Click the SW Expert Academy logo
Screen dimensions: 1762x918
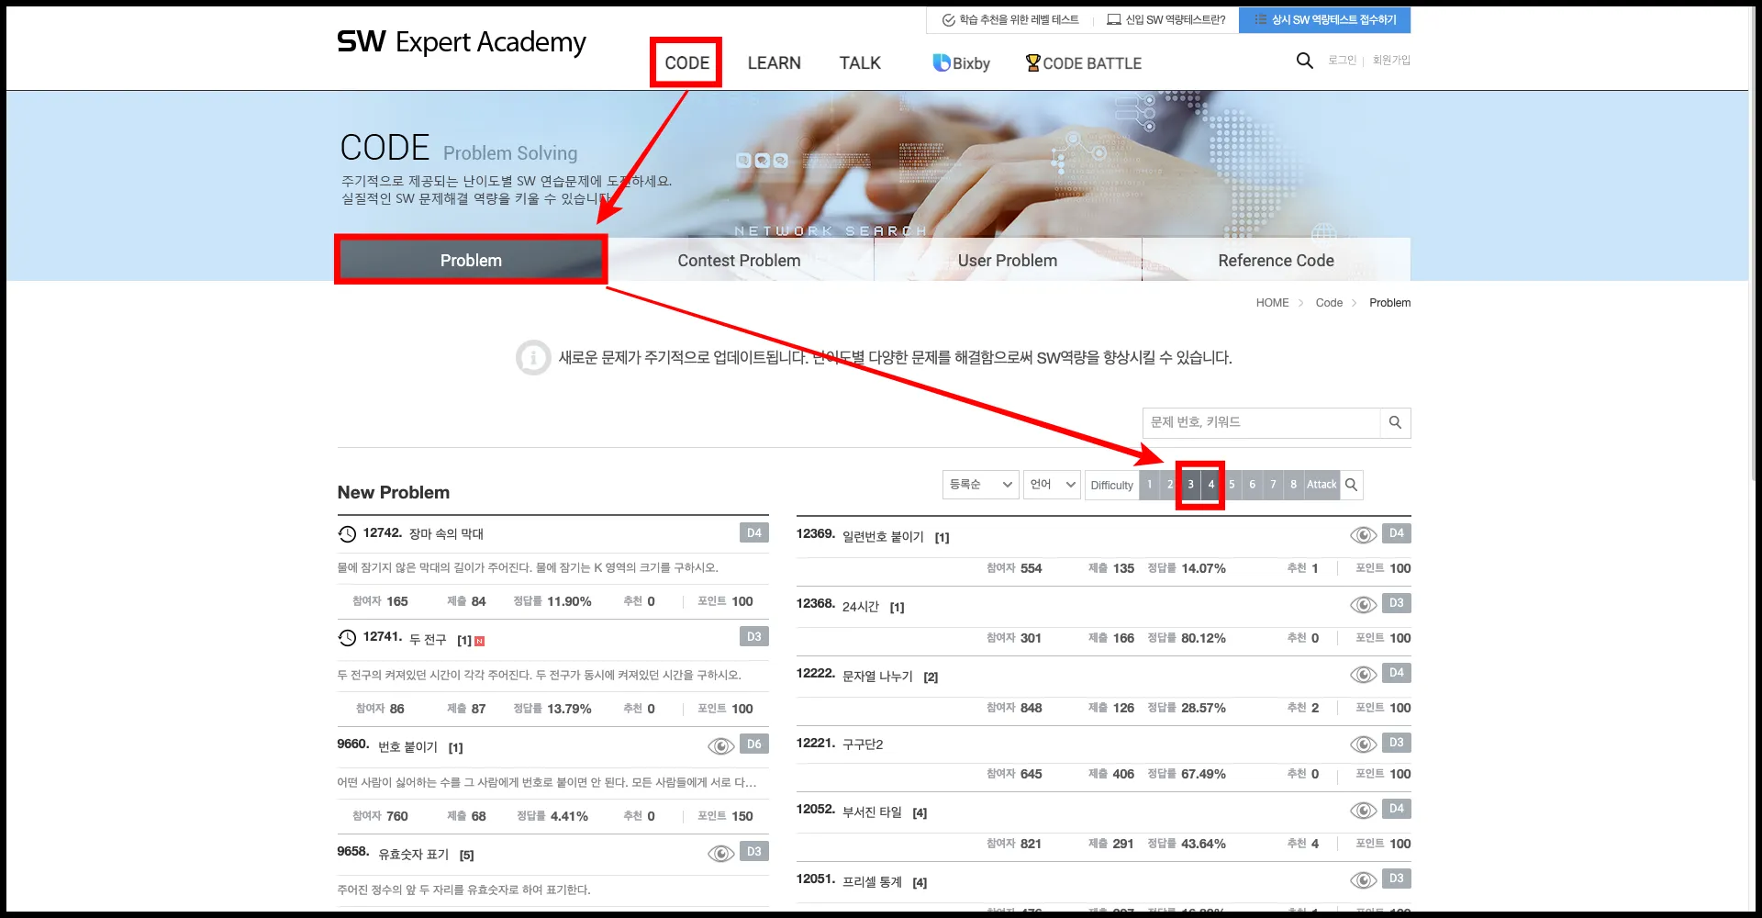(x=462, y=42)
